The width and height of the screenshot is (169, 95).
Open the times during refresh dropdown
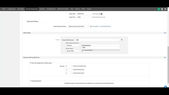coord(69,73)
